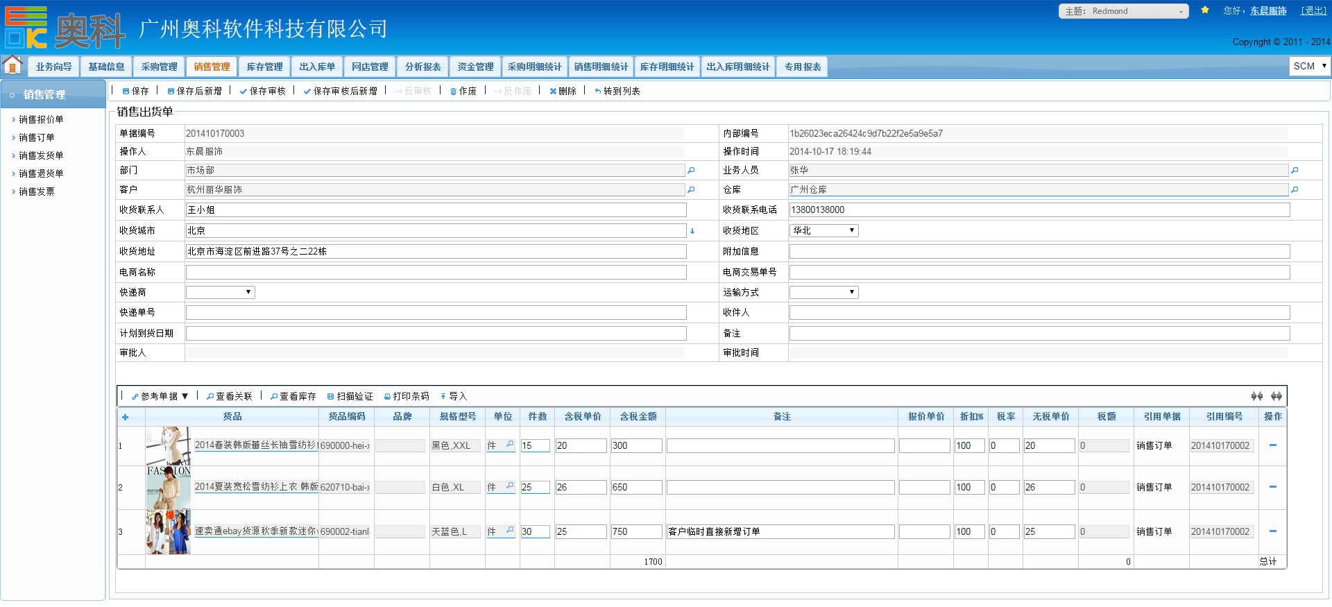Open the 运输方式 dropdown
Screen dimensions: 1332x607
[x=823, y=292]
